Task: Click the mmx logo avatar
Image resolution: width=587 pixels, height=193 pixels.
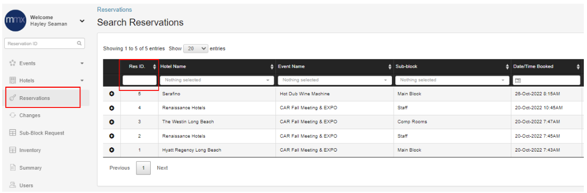Action: click(15, 21)
